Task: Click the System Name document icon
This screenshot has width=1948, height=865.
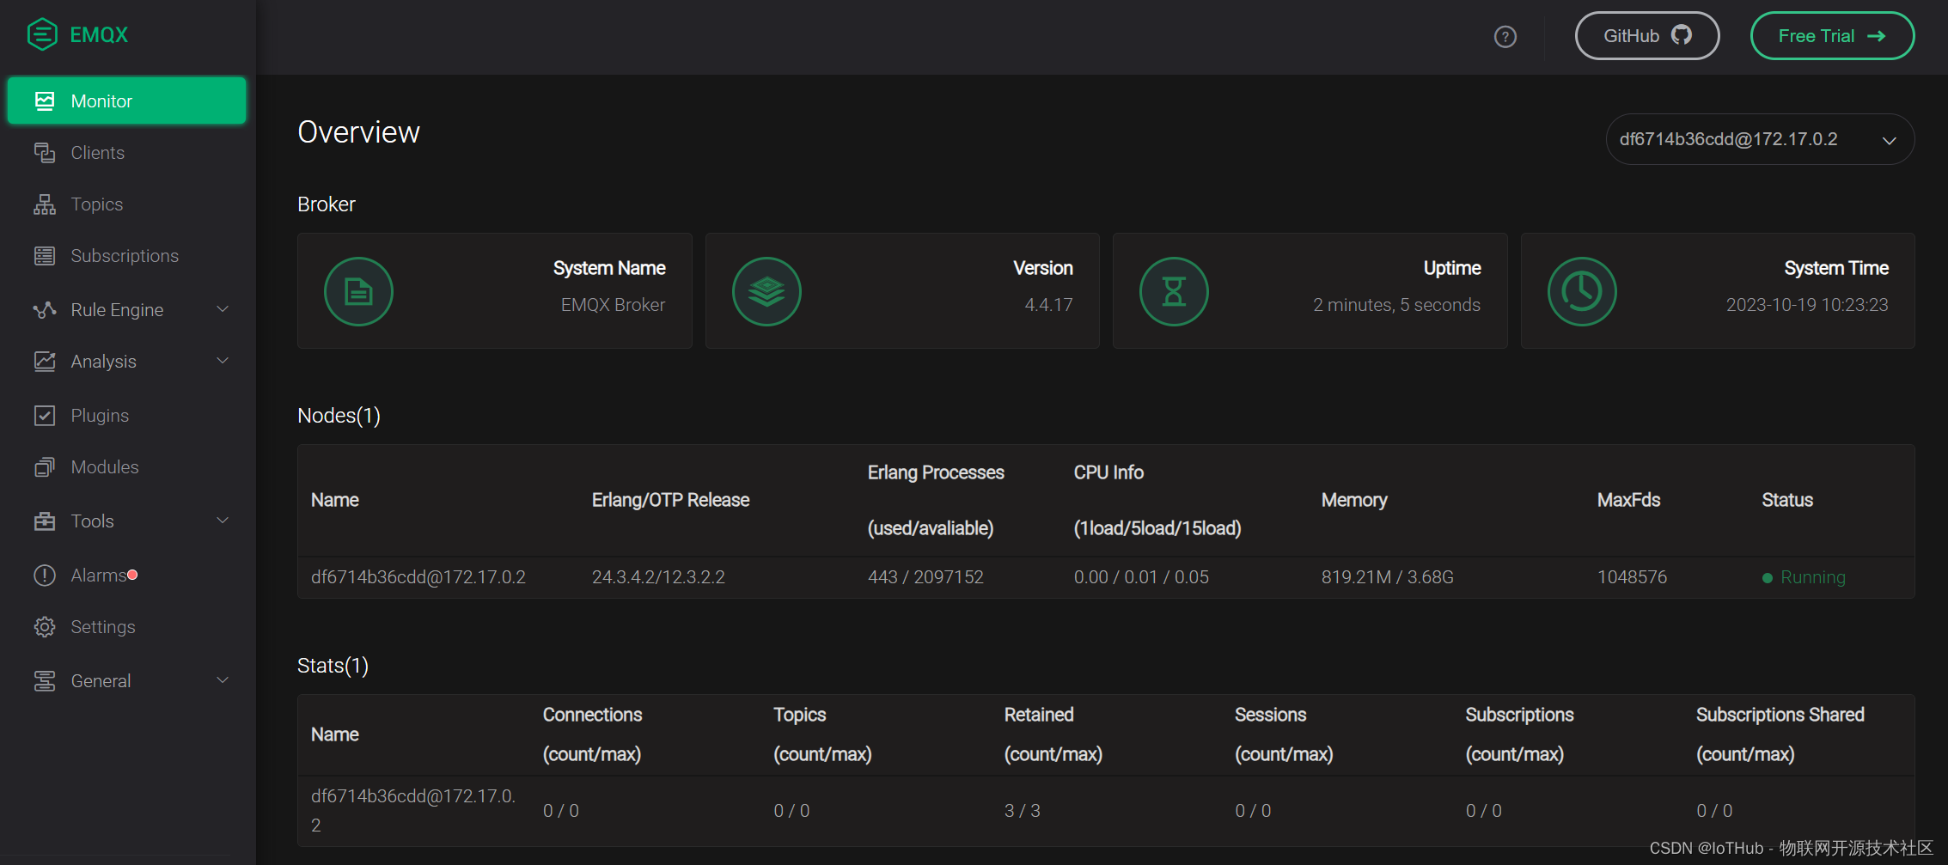Action: point(358,292)
